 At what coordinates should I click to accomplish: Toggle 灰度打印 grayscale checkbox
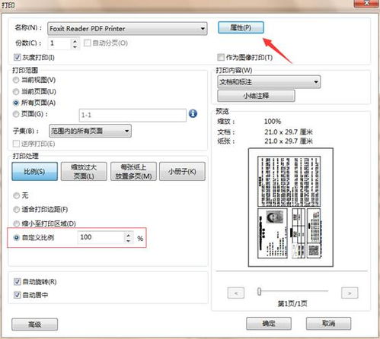coord(17,58)
